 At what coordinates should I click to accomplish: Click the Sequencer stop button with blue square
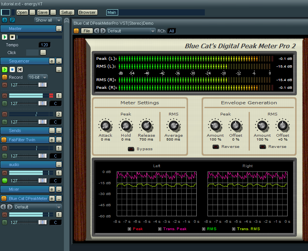point(12,70)
